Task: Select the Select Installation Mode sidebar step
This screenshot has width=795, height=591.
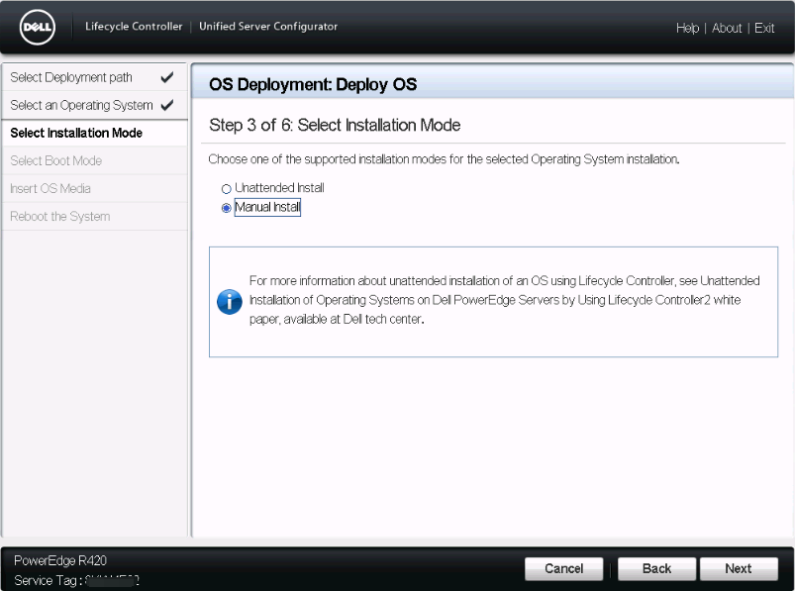Action: (76, 133)
